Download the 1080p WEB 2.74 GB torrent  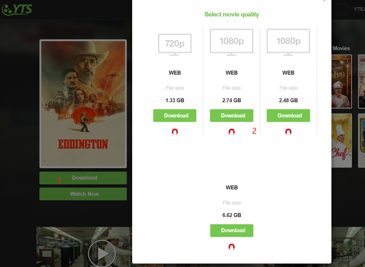(232, 116)
